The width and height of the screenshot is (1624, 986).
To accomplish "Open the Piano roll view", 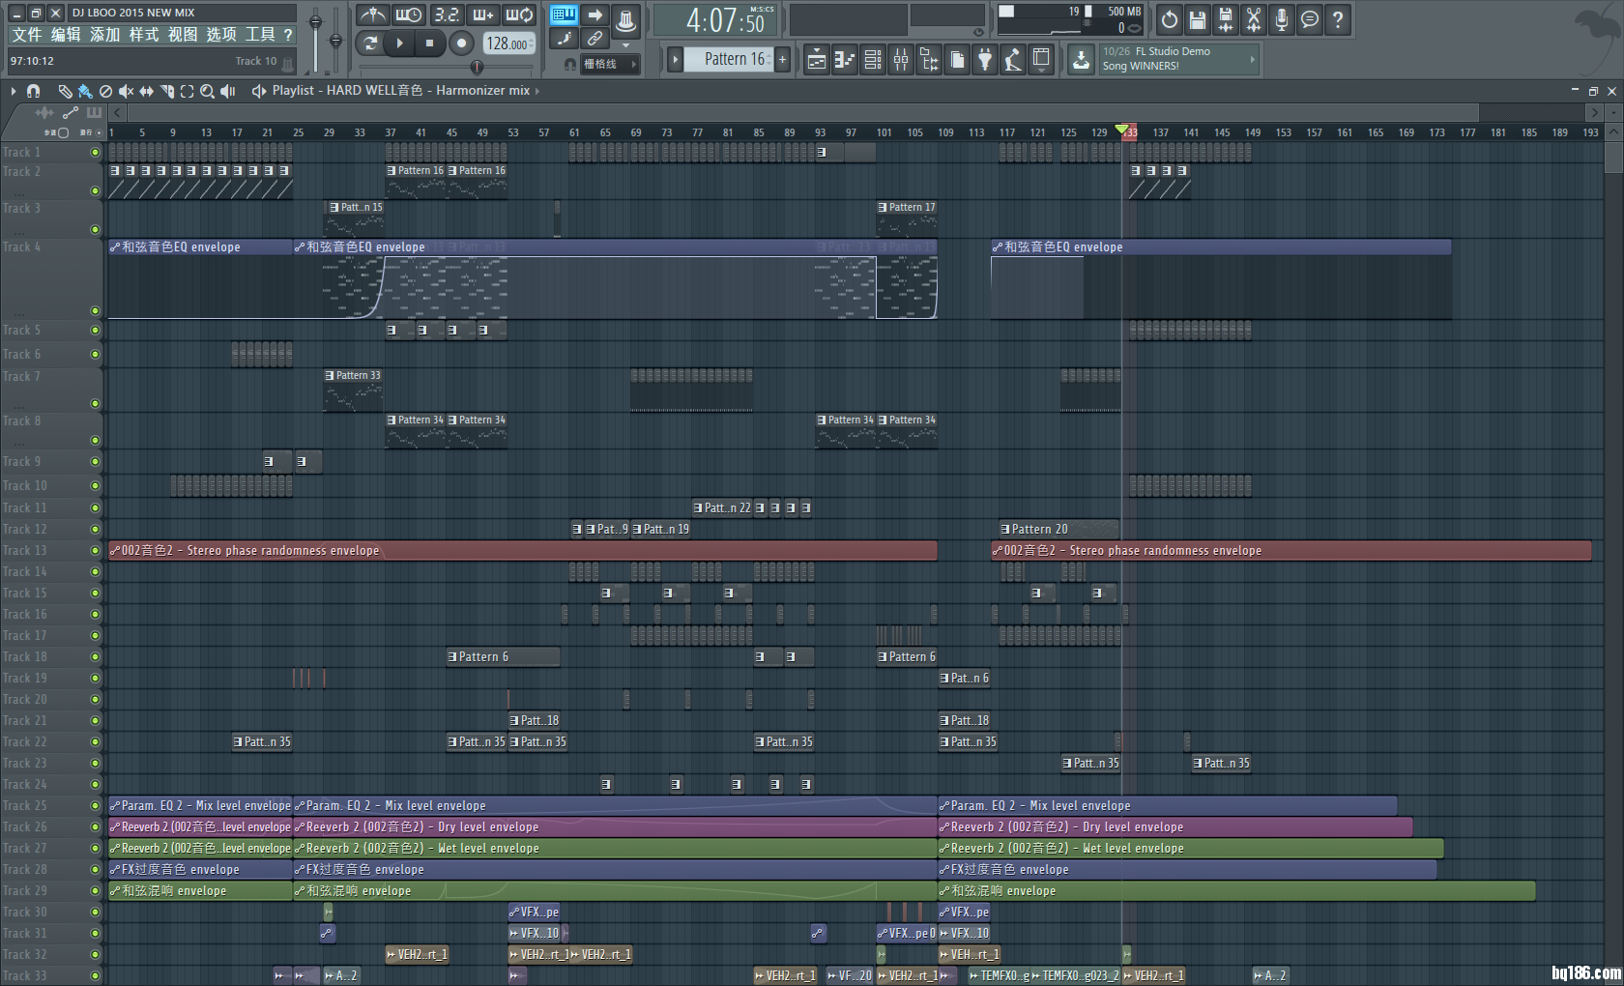I will [844, 60].
